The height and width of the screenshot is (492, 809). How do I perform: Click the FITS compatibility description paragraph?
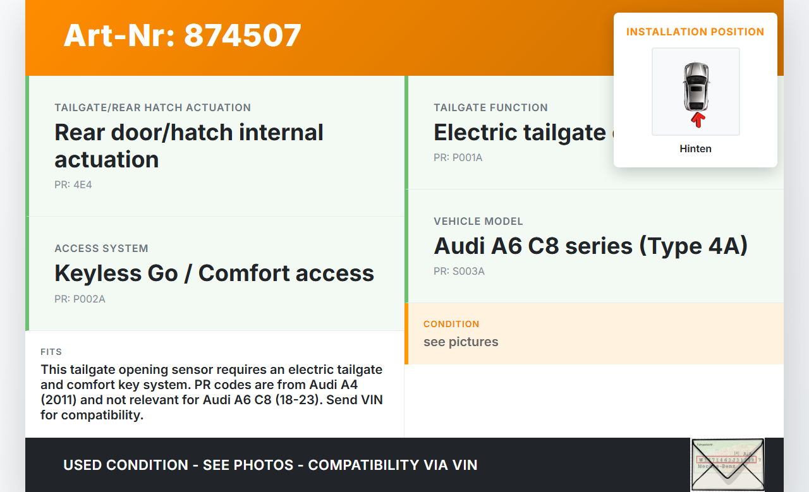tap(212, 392)
